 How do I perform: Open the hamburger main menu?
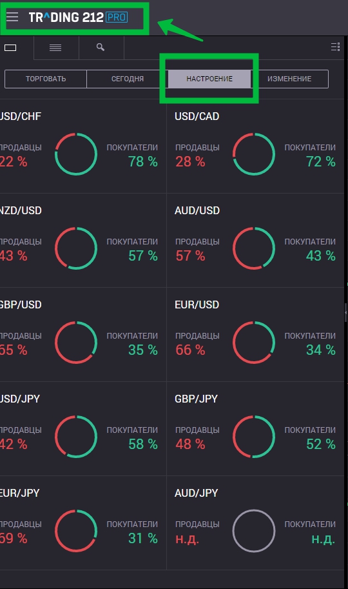(12, 17)
